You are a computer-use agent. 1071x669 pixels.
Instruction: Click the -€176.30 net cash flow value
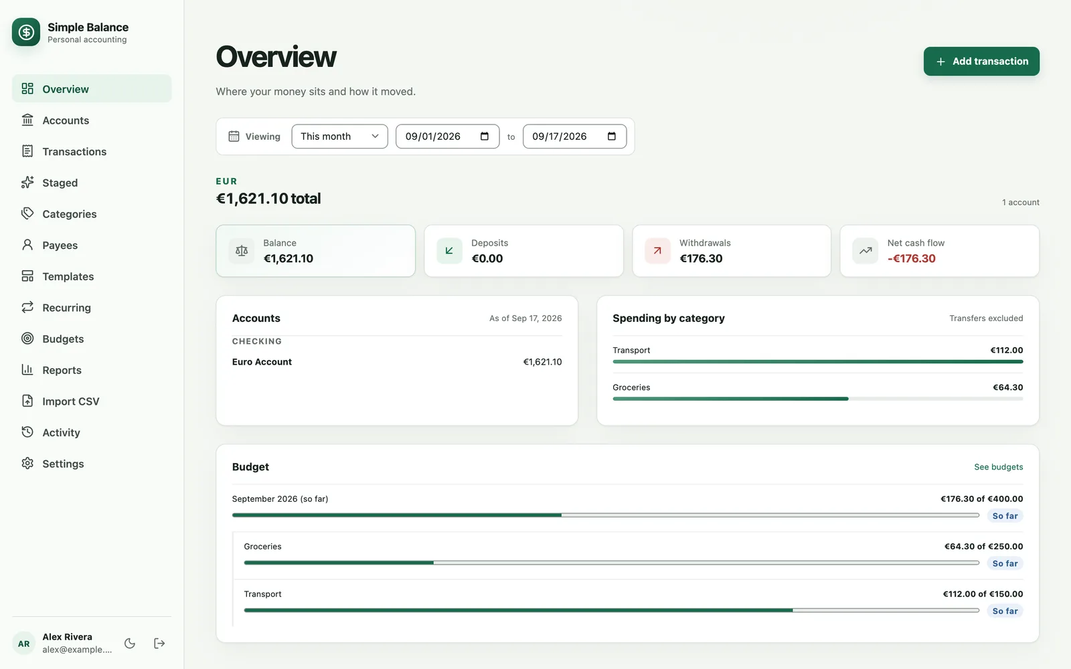[911, 259]
